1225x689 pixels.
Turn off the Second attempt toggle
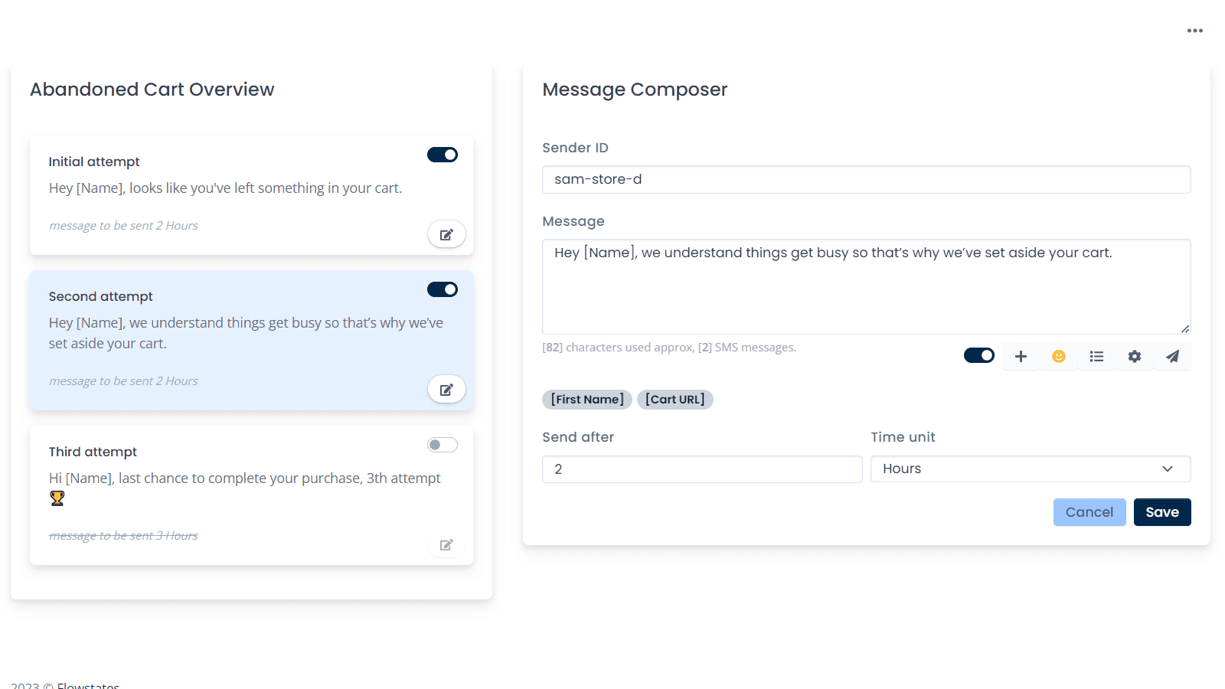point(443,289)
